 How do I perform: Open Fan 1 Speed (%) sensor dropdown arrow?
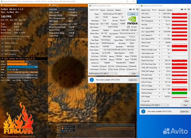[x=159, y=28]
